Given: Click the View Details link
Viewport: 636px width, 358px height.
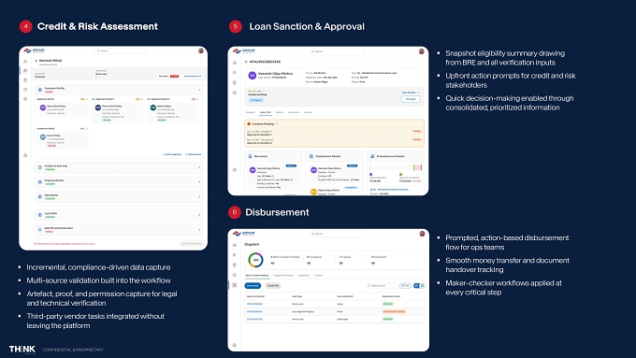Looking at the screenshot, I should pyautogui.click(x=410, y=93).
